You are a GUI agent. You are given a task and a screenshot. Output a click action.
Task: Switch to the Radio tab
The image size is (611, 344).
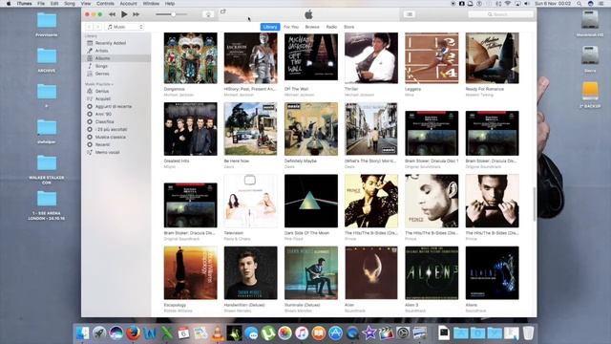pyautogui.click(x=331, y=27)
